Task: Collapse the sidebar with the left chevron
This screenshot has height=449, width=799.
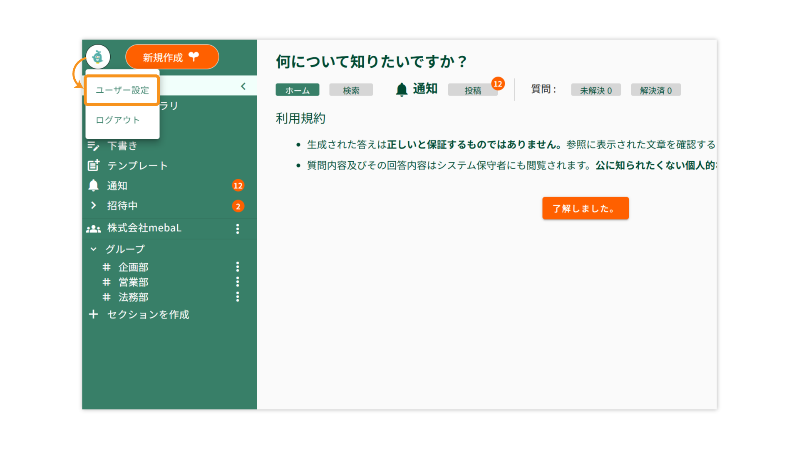Action: coord(243,86)
